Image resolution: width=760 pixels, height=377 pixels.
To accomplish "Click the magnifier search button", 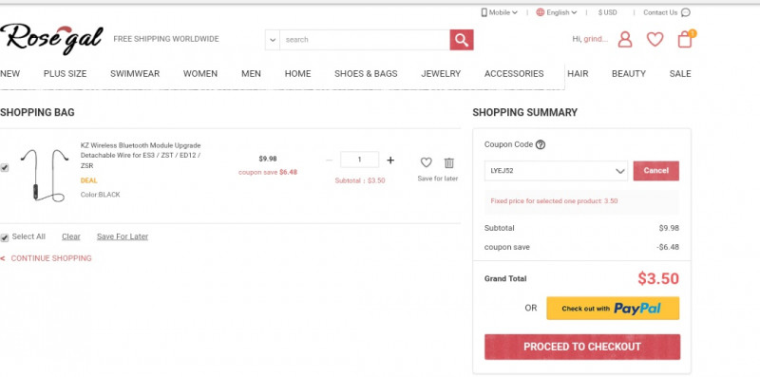I will click(x=462, y=40).
